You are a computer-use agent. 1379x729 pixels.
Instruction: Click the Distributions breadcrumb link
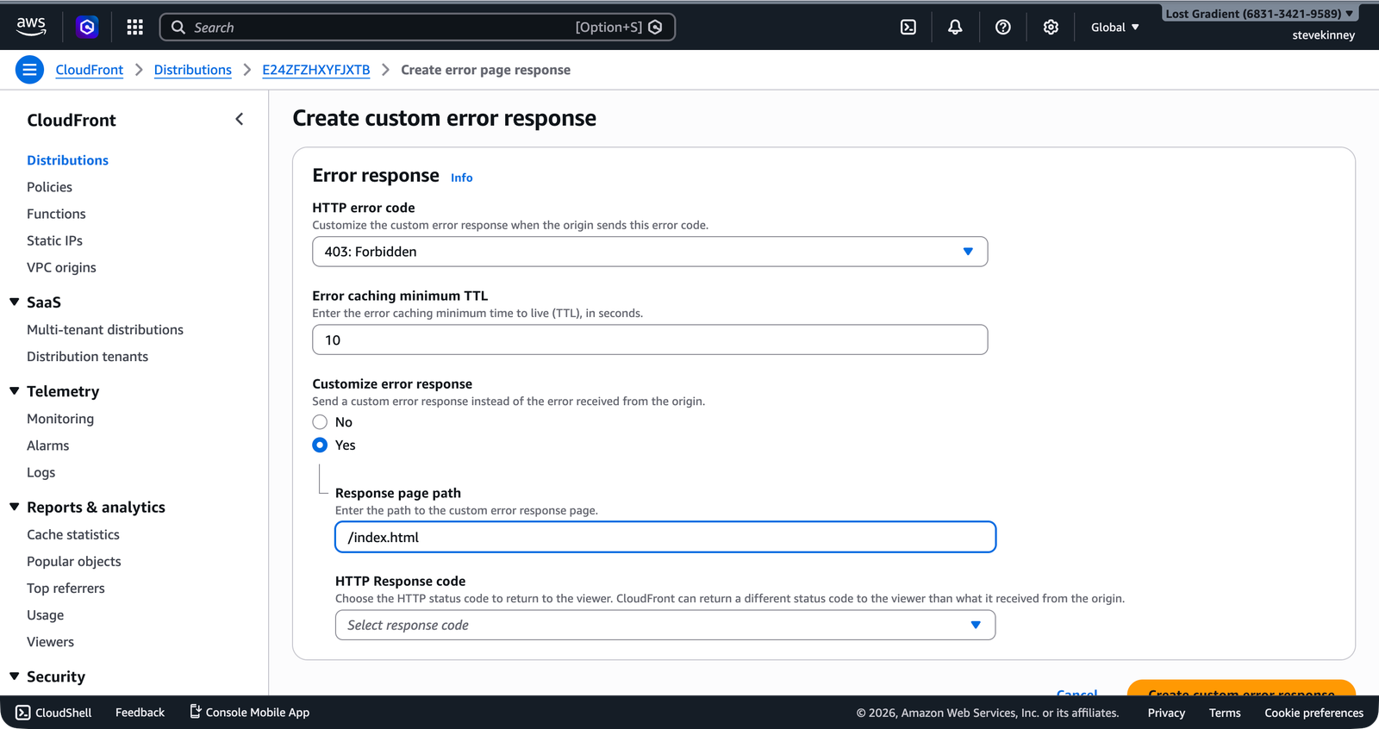[x=193, y=70]
